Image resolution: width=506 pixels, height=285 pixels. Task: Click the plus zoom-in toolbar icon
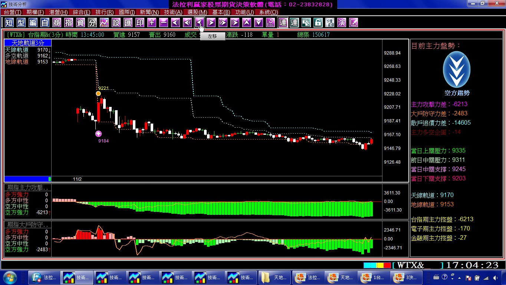(x=152, y=23)
